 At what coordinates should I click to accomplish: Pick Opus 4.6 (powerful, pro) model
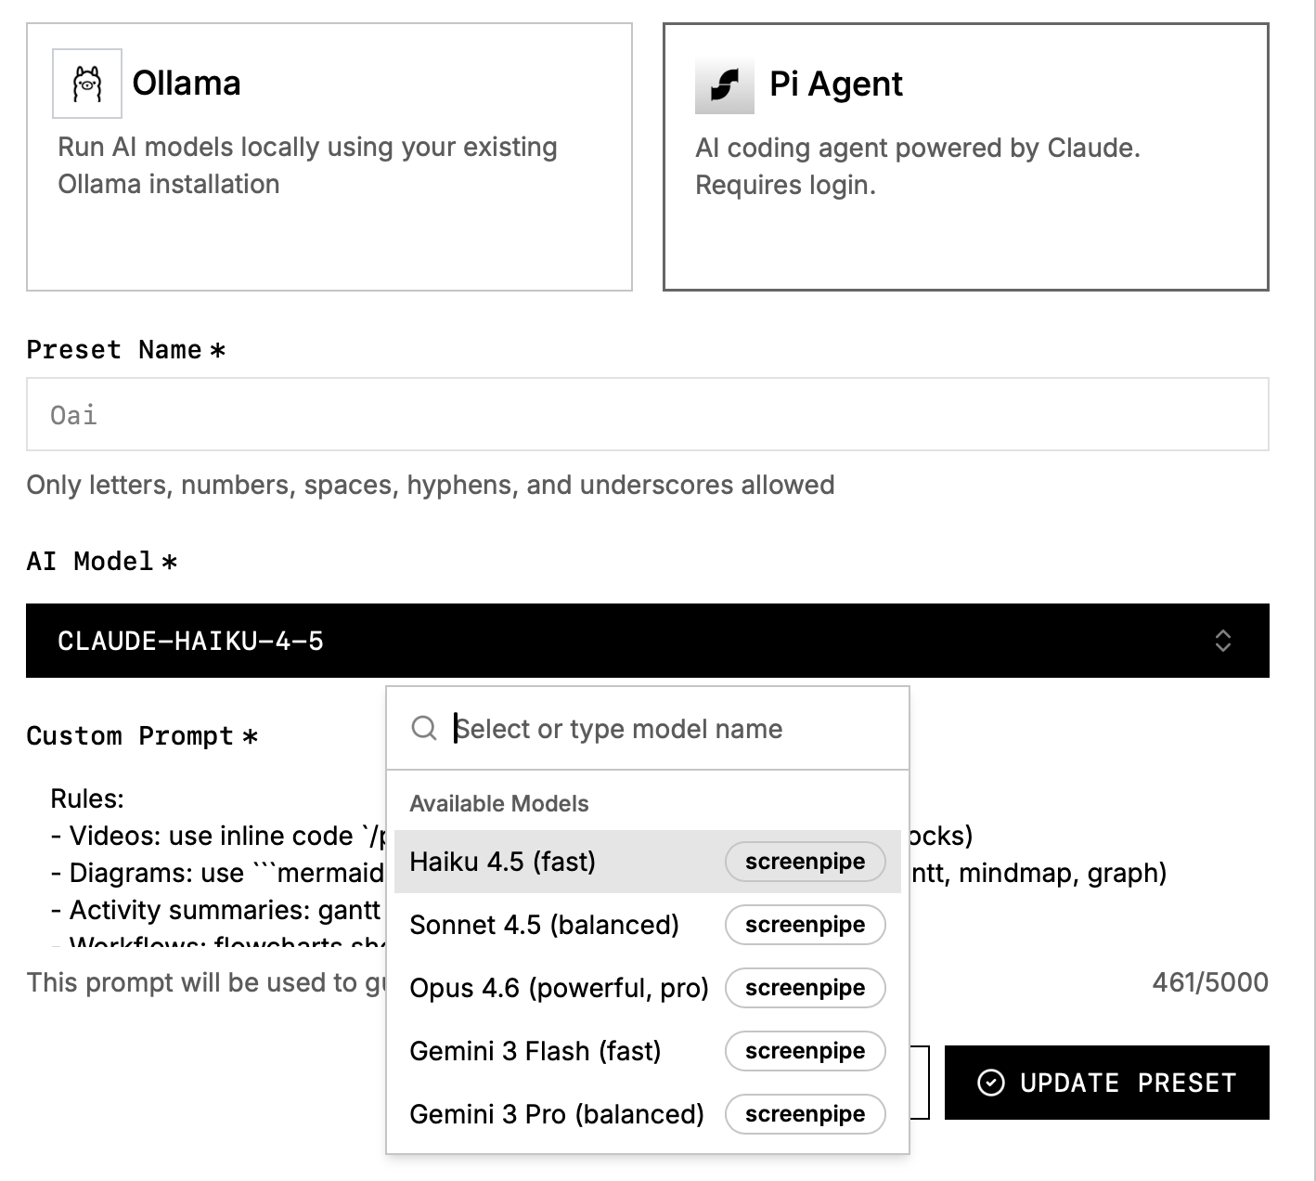pyautogui.click(x=559, y=988)
